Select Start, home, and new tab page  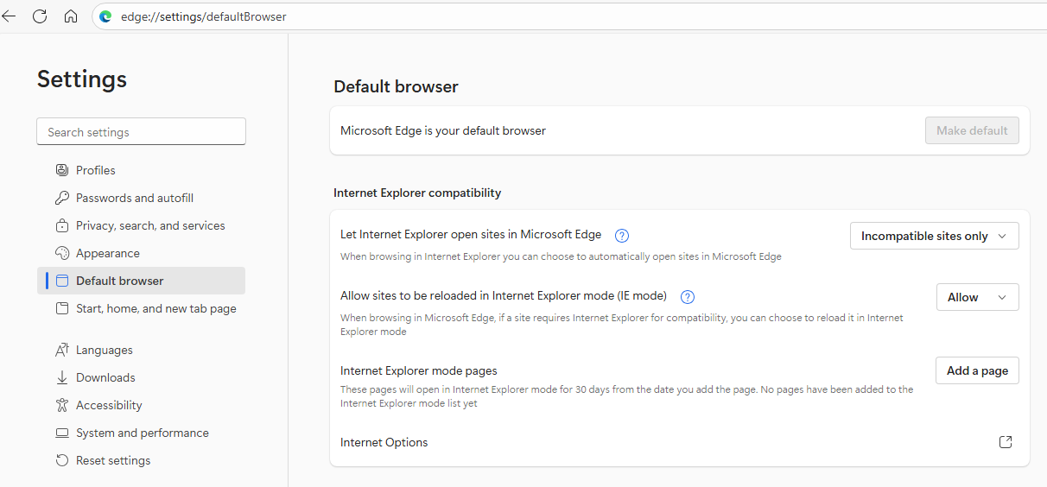[x=142, y=308]
